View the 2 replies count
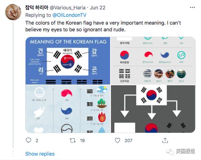 coord(37,140)
